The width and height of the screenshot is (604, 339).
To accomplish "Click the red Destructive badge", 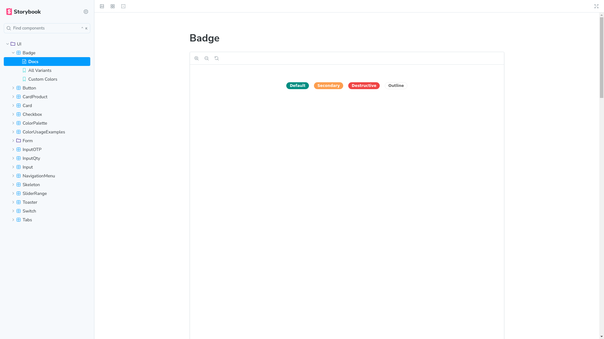I will 364,86.
